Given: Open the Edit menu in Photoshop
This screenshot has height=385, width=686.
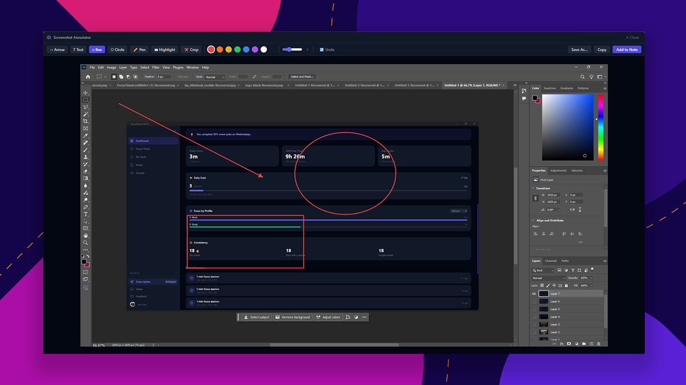Looking at the screenshot, I should pos(101,67).
